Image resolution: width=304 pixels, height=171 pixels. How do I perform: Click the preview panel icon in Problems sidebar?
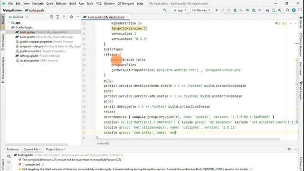9,162
